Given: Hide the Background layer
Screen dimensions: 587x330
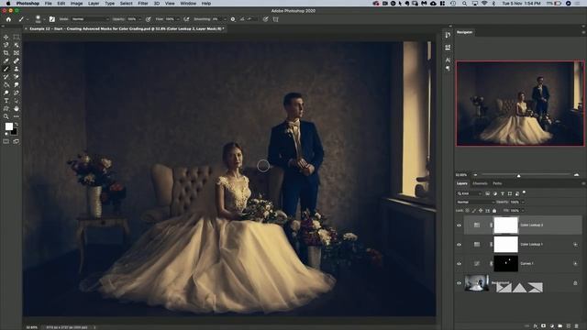Looking at the screenshot, I should pyautogui.click(x=459, y=283).
